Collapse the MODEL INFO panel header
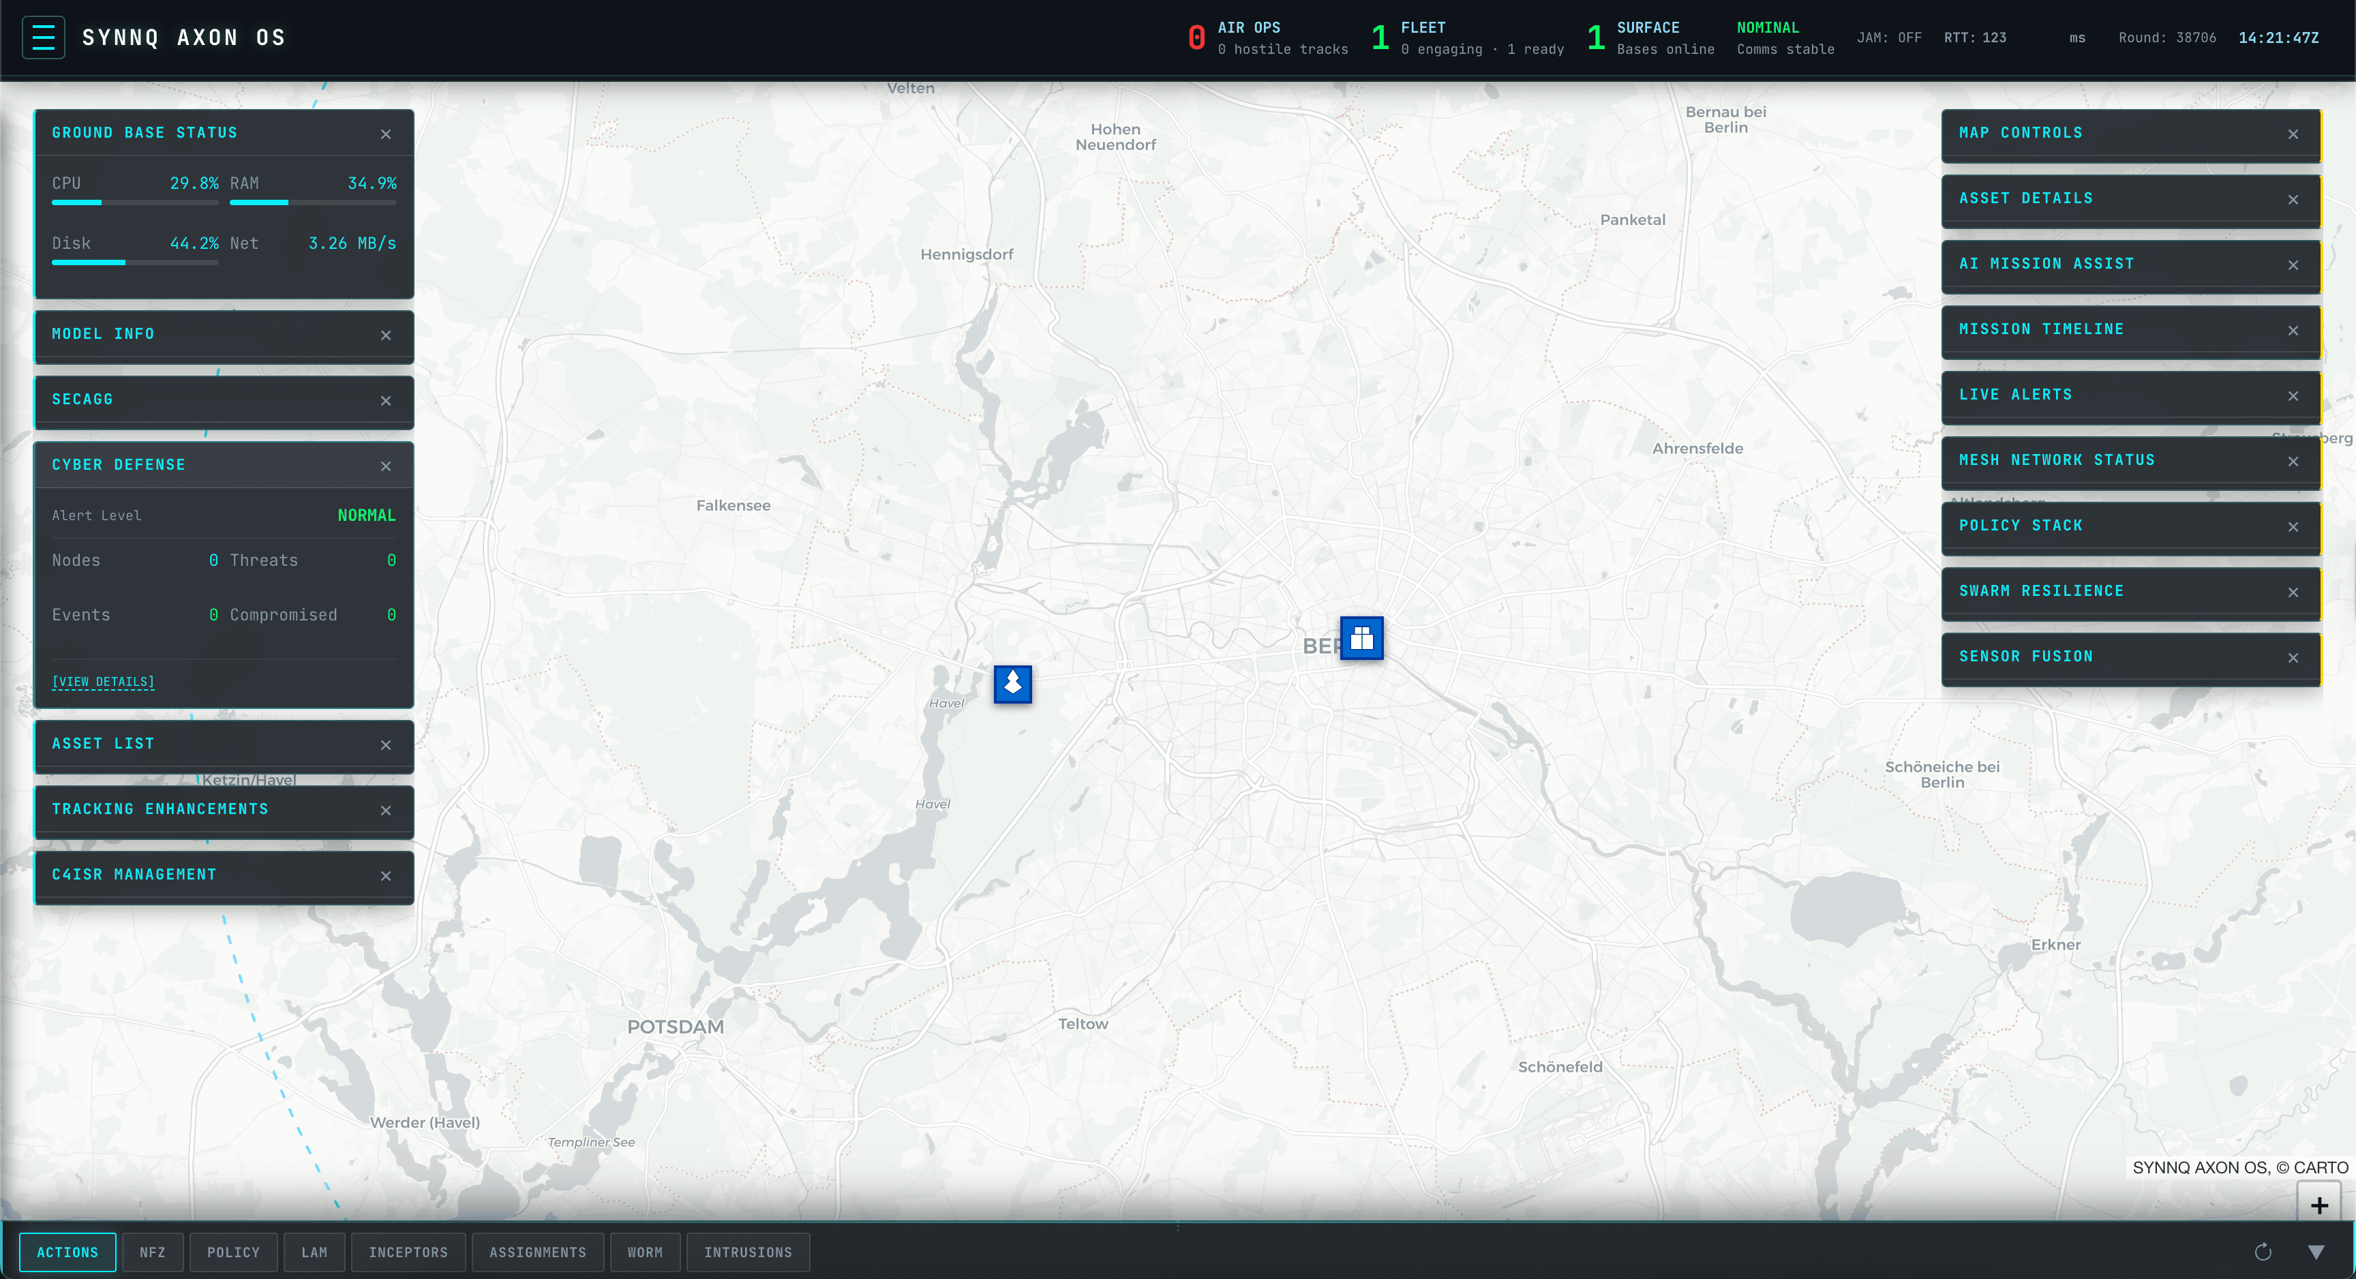Viewport: 2356px width, 1279px height. click(x=102, y=333)
